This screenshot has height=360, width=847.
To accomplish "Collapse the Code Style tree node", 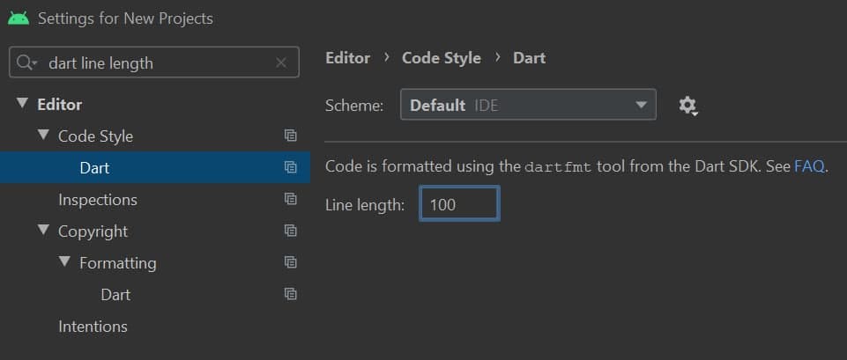I will click(x=43, y=136).
